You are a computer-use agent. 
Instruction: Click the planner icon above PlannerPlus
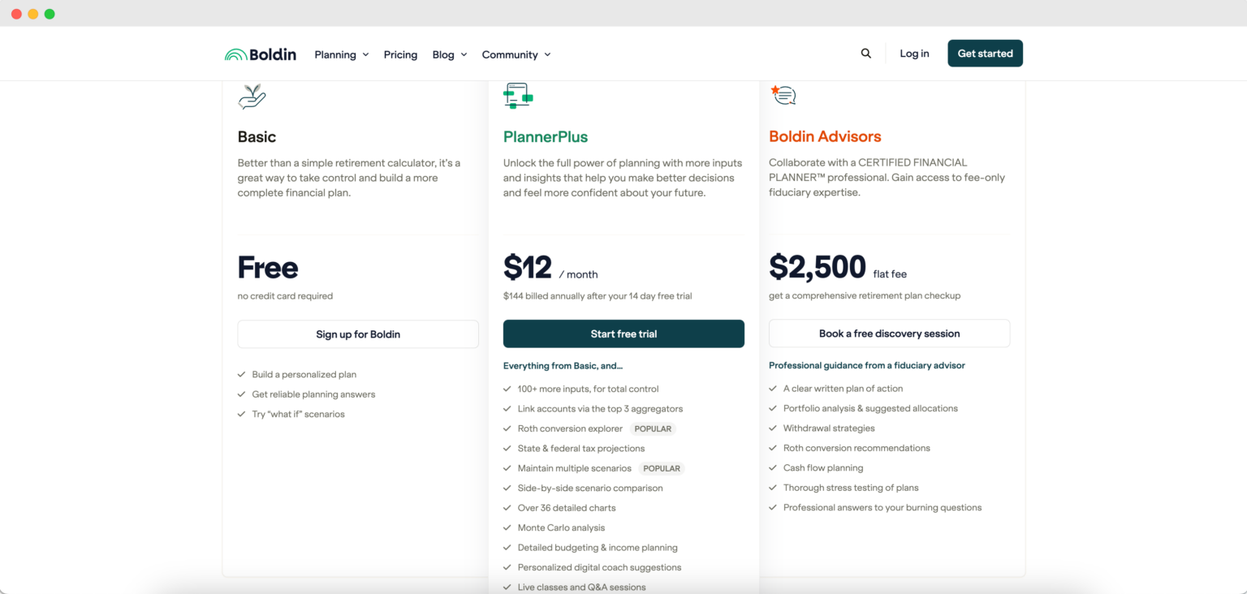pyautogui.click(x=517, y=94)
